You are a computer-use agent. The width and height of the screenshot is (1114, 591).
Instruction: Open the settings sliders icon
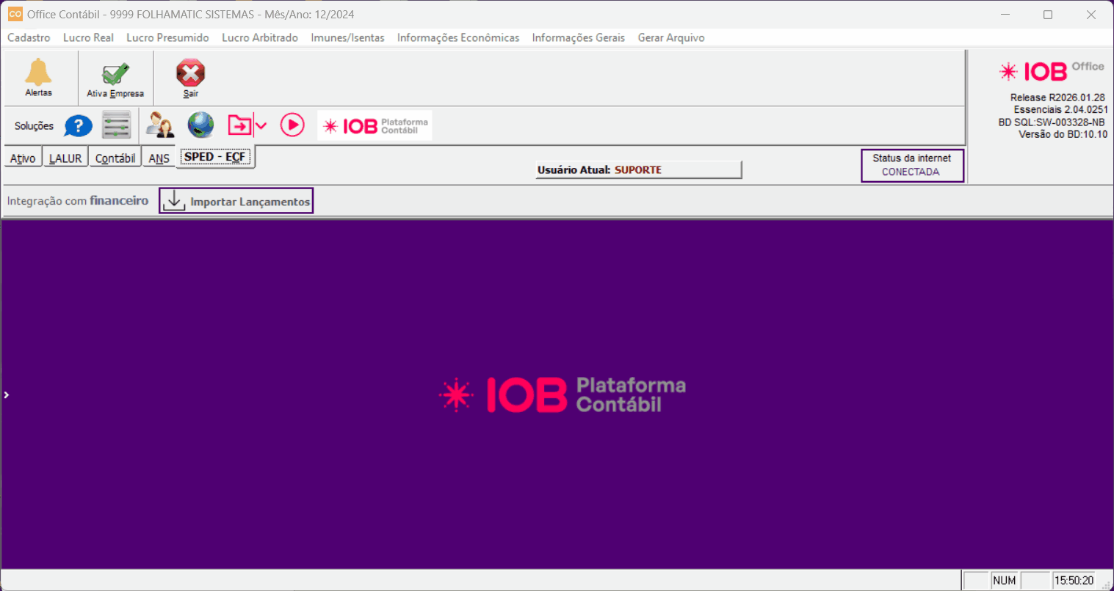[x=116, y=125]
